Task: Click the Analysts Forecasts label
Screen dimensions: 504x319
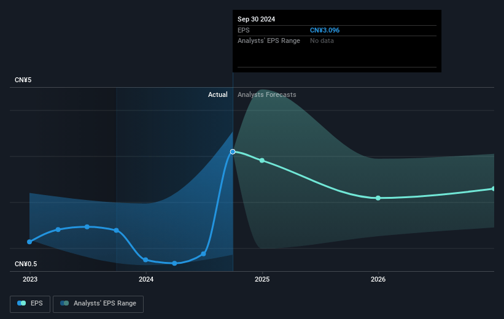Action: coord(267,94)
